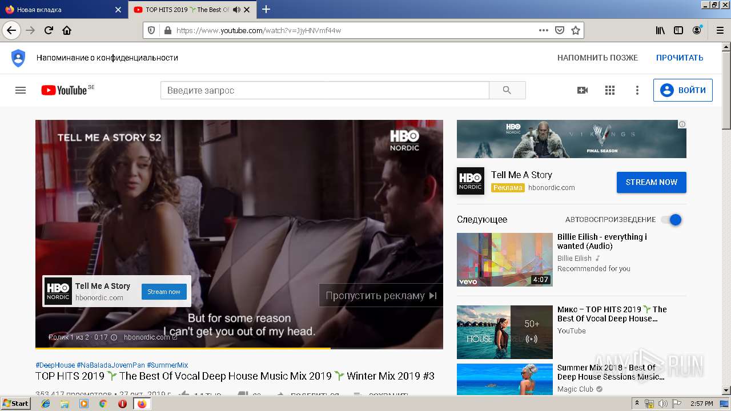This screenshot has height=411, width=731.
Task: Open the ad info icon next to 0:17
Action: pos(114,337)
